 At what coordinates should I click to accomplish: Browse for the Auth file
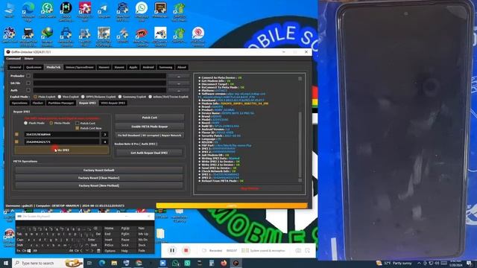pos(179,90)
